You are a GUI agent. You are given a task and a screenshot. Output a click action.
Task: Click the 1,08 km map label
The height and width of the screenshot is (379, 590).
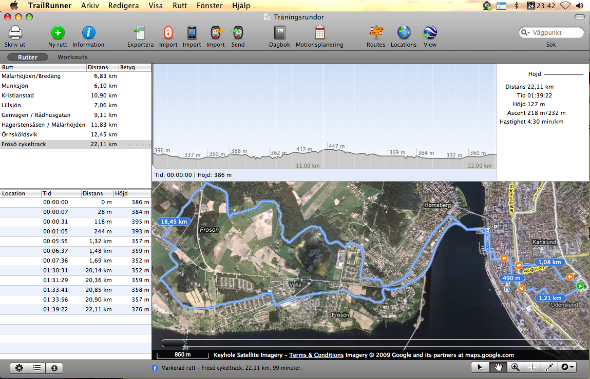(x=549, y=262)
